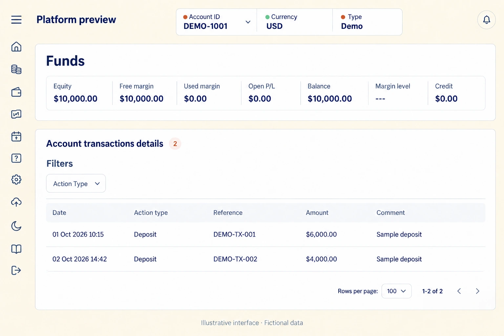504x336 pixels.
Task: Toggle dark mode with moon icon
Action: click(x=16, y=226)
